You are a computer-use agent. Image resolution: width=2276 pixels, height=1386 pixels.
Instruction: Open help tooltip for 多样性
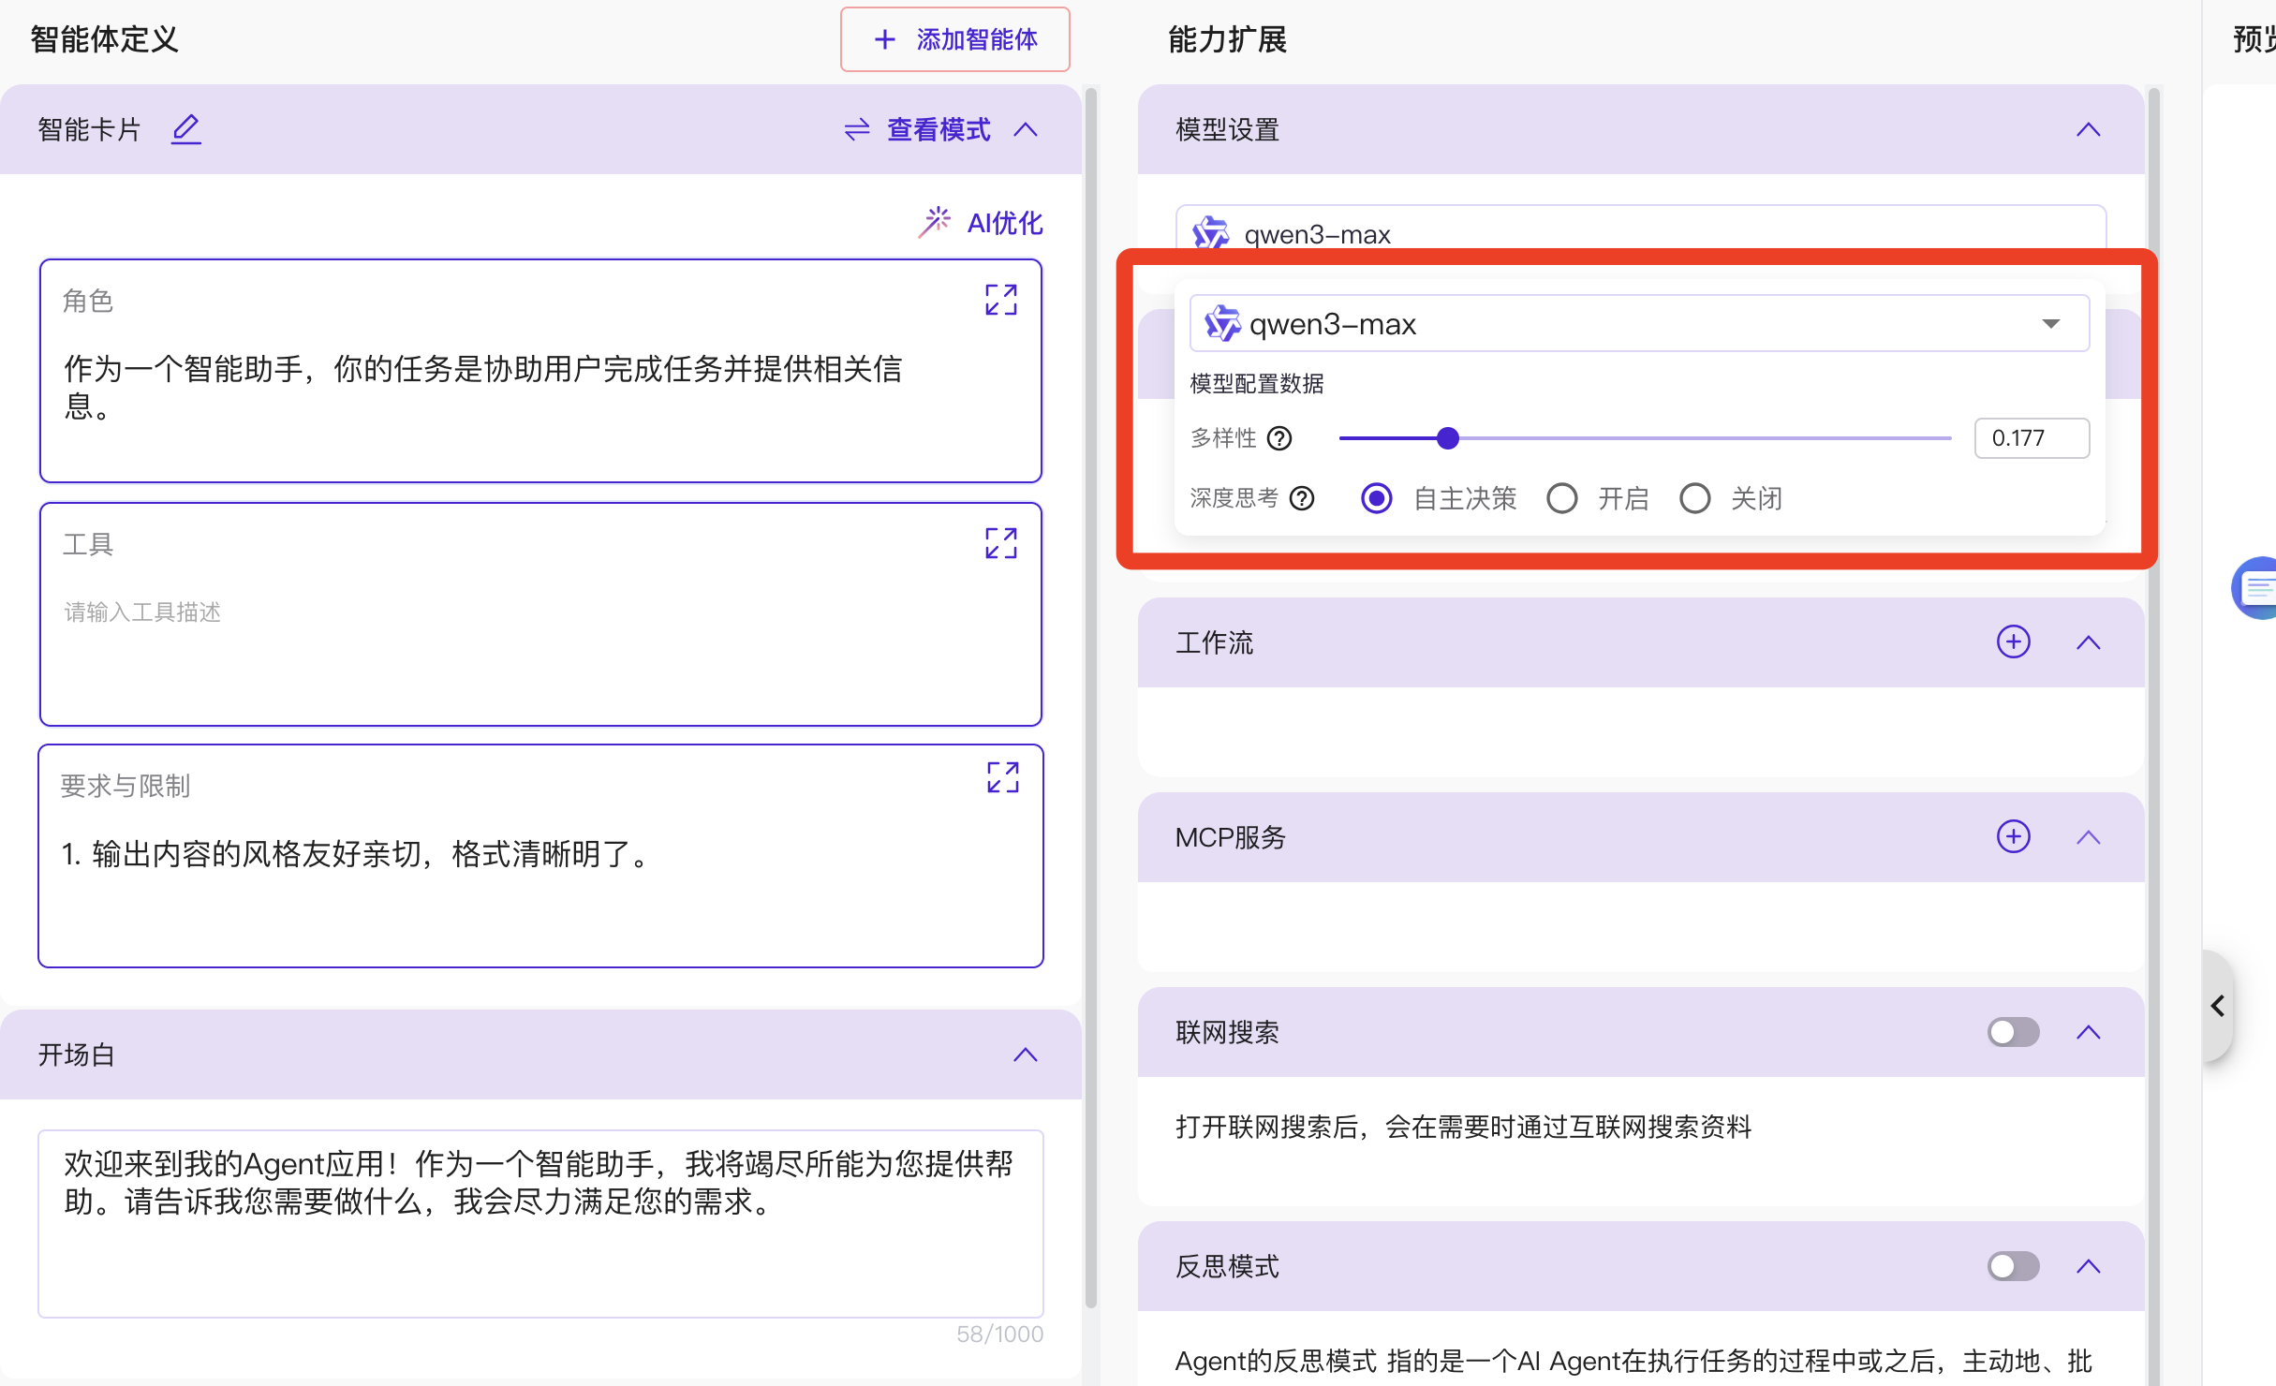(x=1279, y=438)
